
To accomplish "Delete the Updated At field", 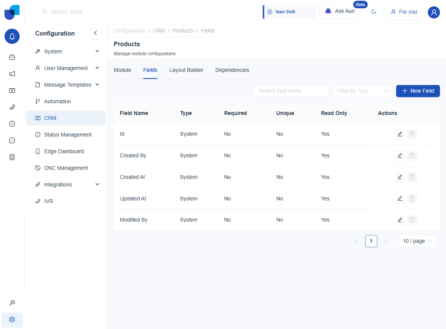I will (x=412, y=199).
